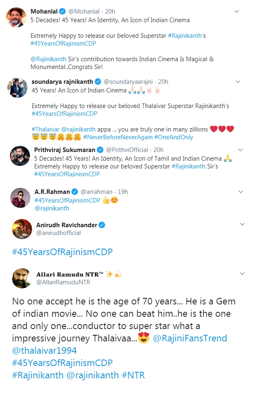This screenshot has height=394, width=257.
Task: Open the #NeverBeforeNeverAgain hashtag
Action: 117,137
